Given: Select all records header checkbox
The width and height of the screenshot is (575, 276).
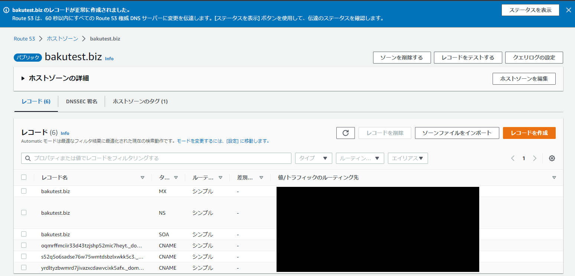Looking at the screenshot, I should pos(24,177).
